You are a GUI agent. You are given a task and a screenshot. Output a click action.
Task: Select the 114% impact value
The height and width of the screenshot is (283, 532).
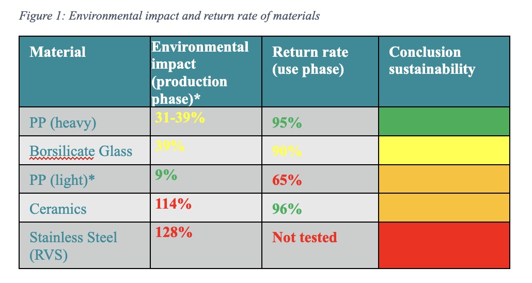tap(174, 204)
